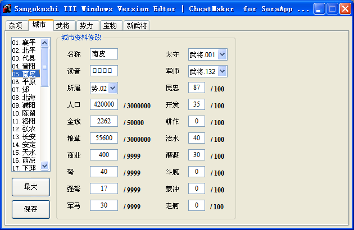354x230 pixels.
Task: Click the 名称 city name field
Action: tap(103, 54)
